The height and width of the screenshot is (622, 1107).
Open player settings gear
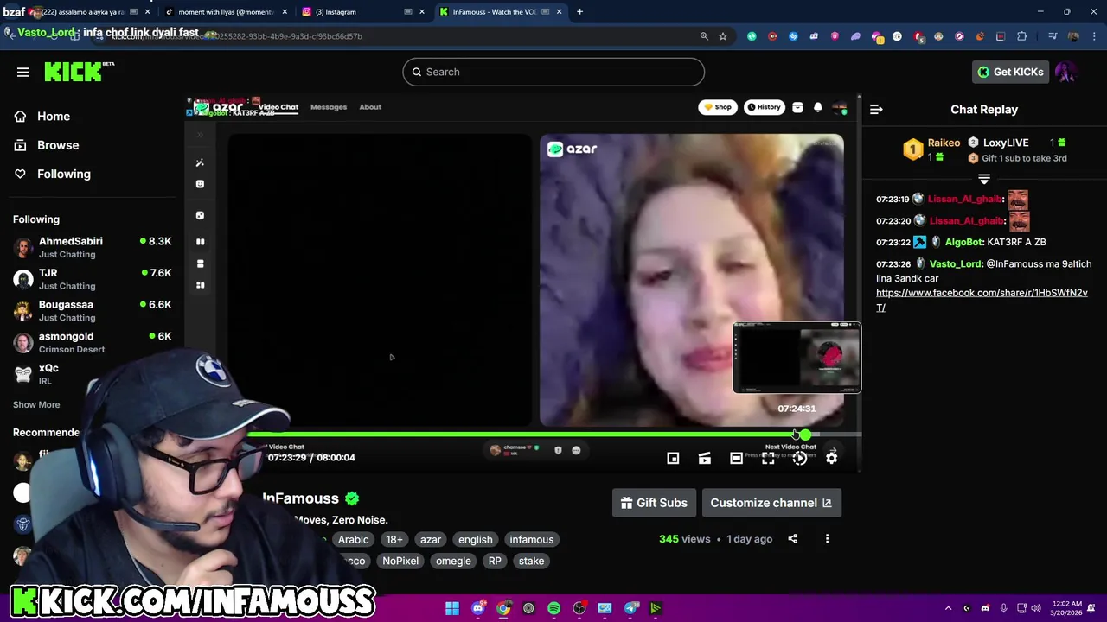[831, 459]
